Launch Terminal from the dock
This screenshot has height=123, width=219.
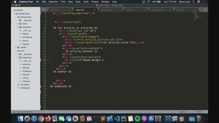tap(96, 119)
